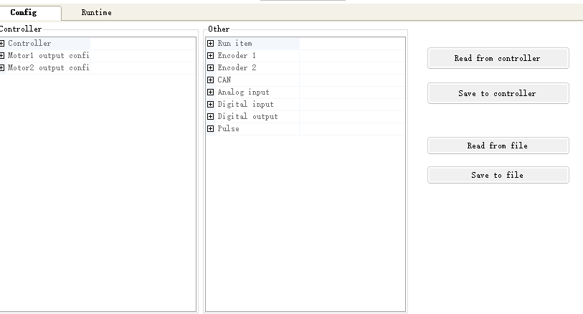583x314 pixels.
Task: Expand the Analog input node
Action: tap(210, 92)
